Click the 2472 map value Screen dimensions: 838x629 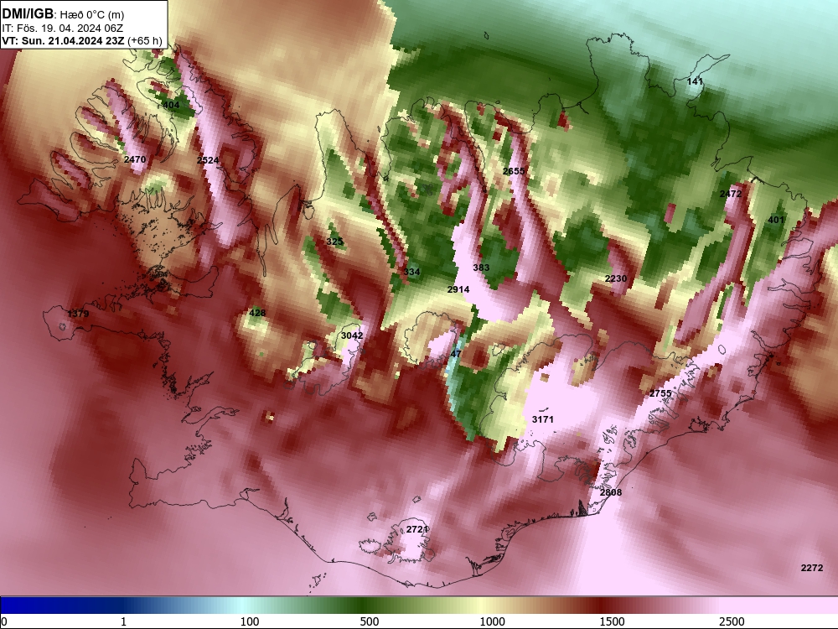(731, 194)
